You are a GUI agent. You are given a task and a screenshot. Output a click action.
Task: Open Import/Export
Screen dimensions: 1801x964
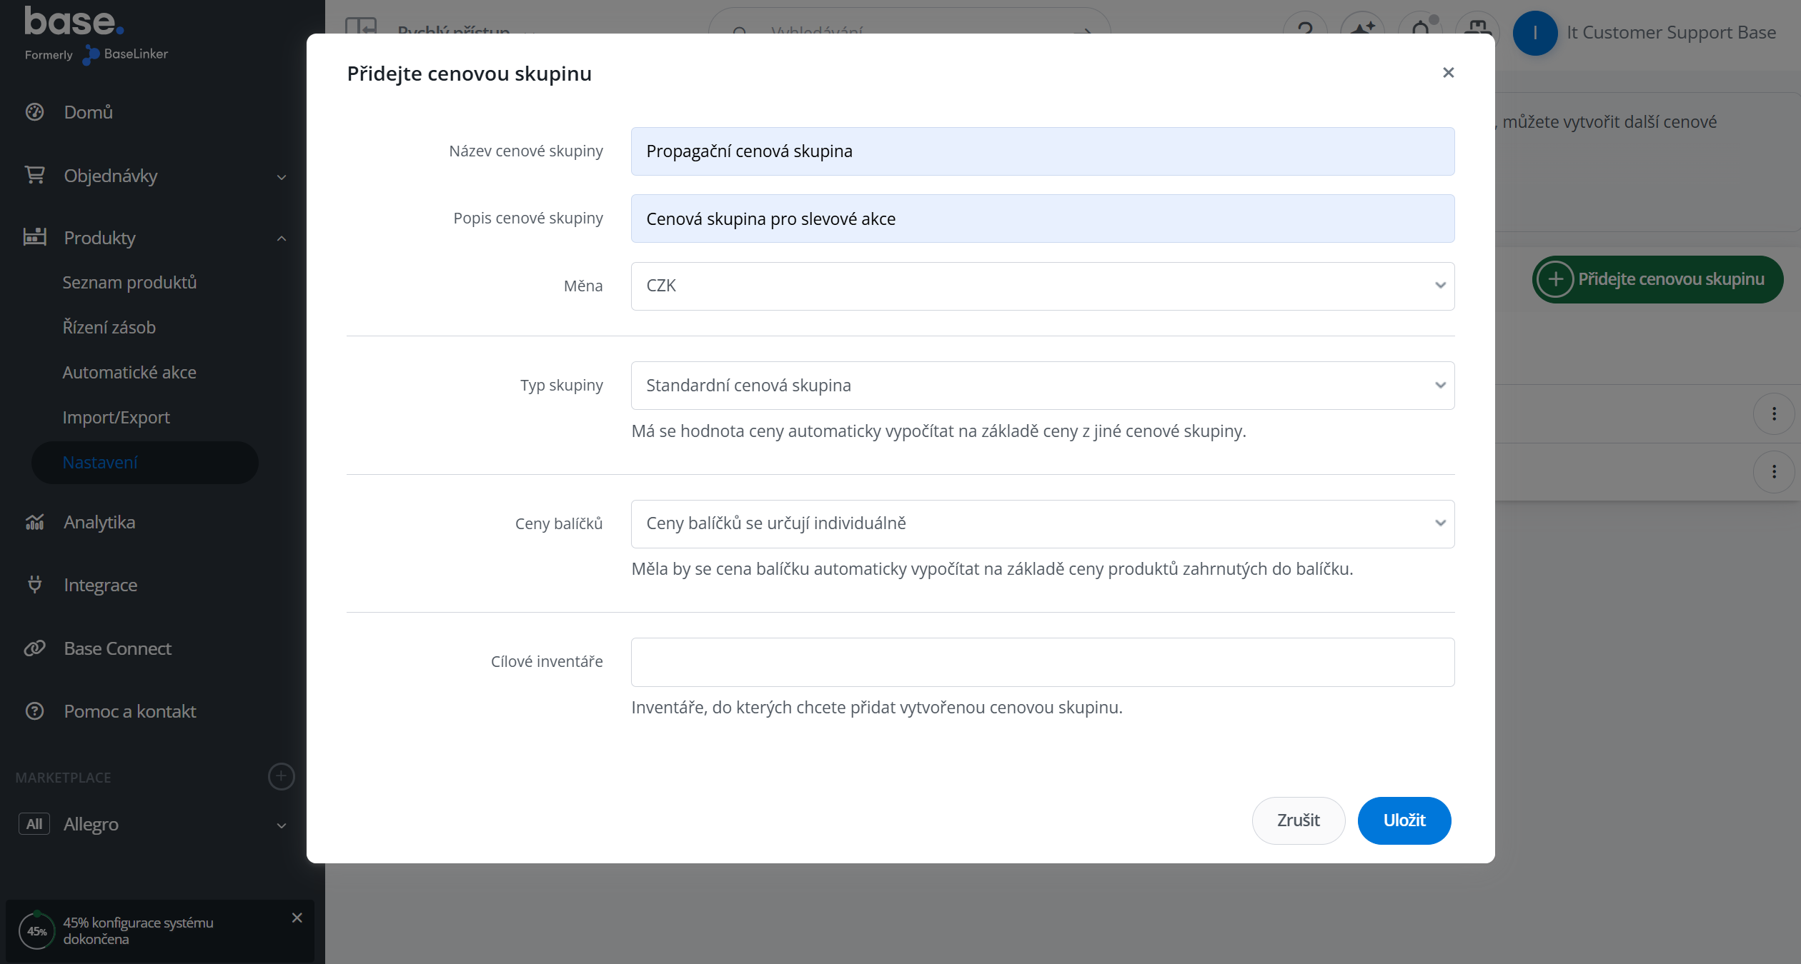tap(116, 418)
